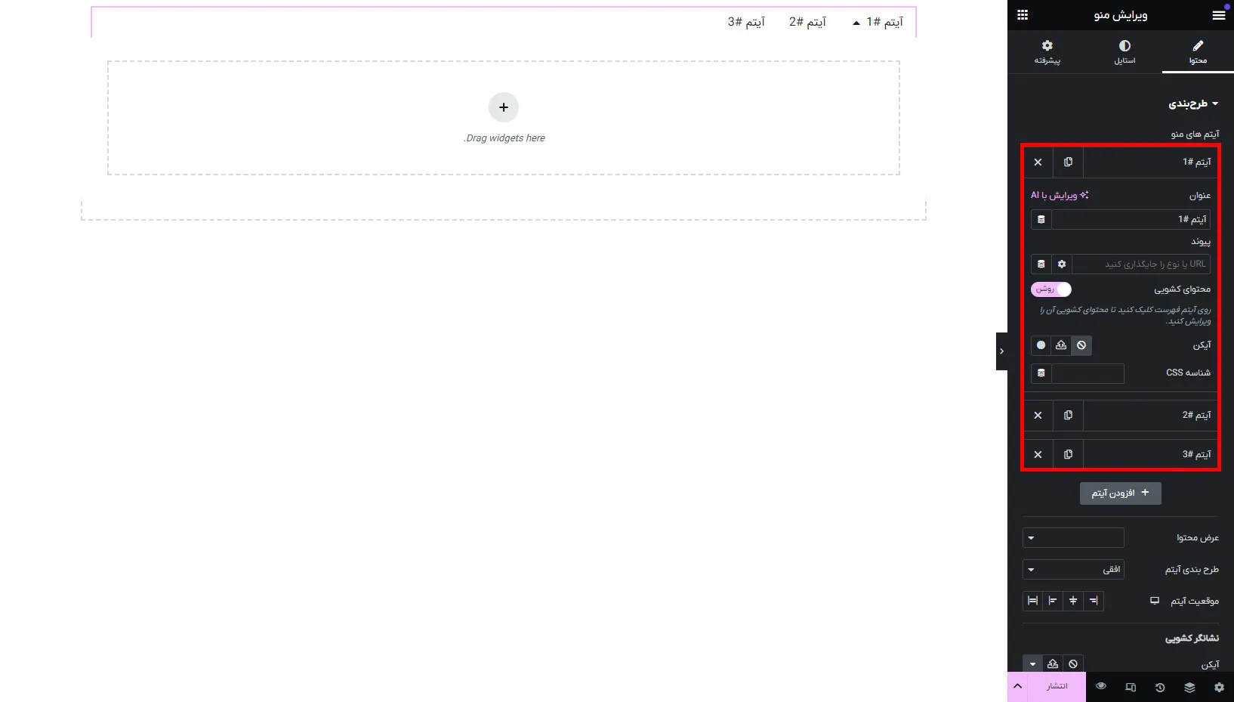The width and height of the screenshot is (1234, 702).
Task: Align menu items to the end
Action: tap(1053, 601)
